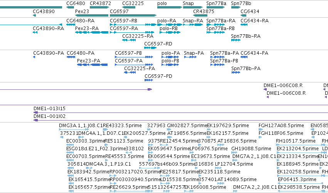
Task: Select the Snap-RA transcript
Action: [x=193, y=25]
